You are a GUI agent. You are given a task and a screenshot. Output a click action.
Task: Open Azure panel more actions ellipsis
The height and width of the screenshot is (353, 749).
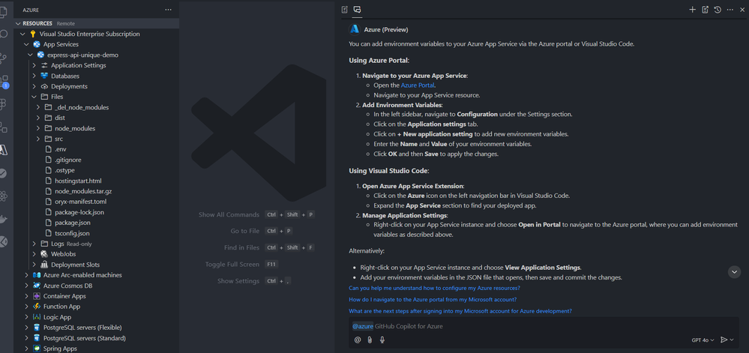pos(168,10)
